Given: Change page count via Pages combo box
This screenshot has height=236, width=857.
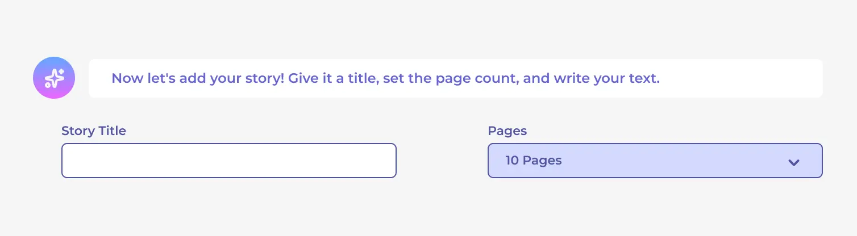Looking at the screenshot, I should click(x=655, y=161).
